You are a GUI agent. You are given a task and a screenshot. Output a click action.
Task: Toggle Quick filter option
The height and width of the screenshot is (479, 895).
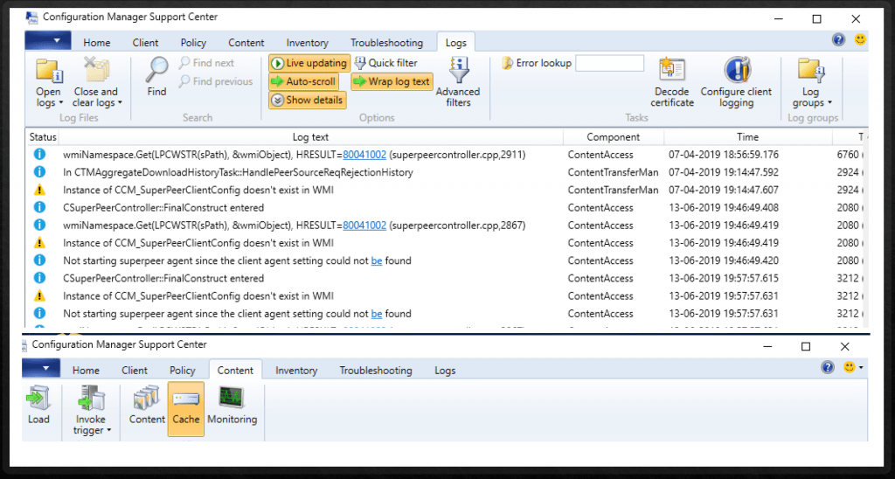point(385,63)
